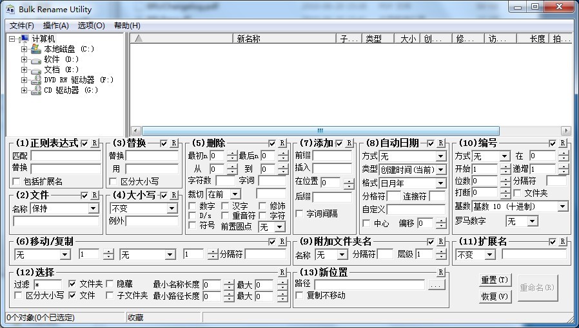This screenshot has width=579, height=328.
Task: Click the R reset button in 新位置 panel
Action: 442,273
